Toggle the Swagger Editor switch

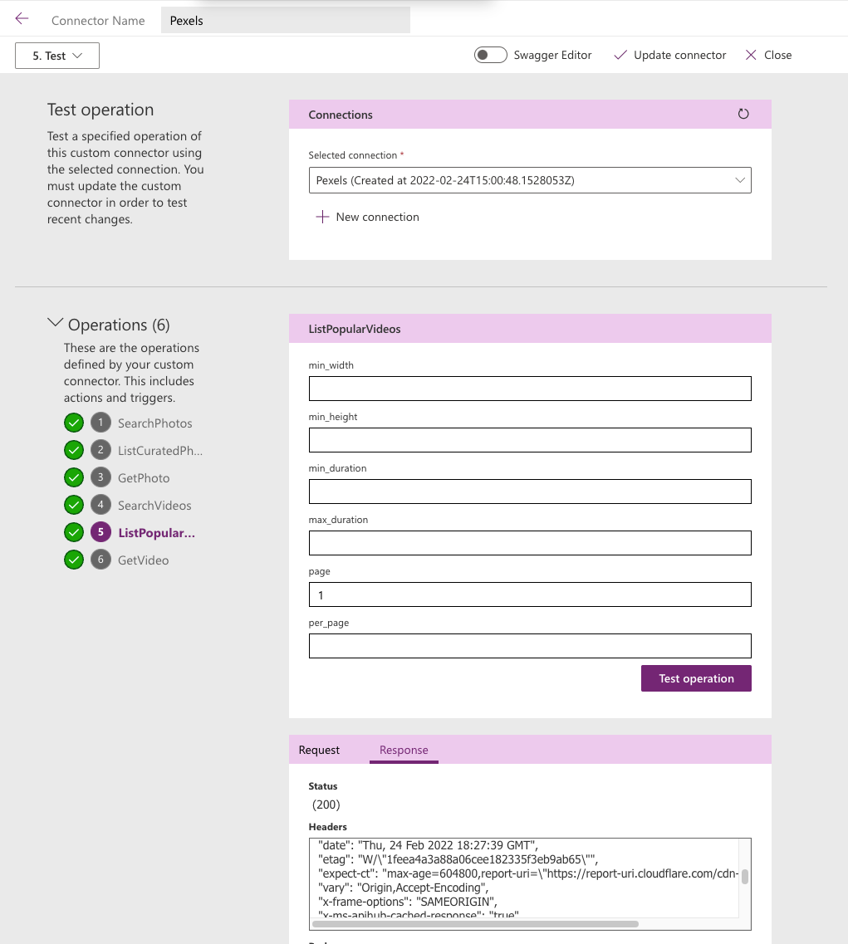click(x=490, y=55)
